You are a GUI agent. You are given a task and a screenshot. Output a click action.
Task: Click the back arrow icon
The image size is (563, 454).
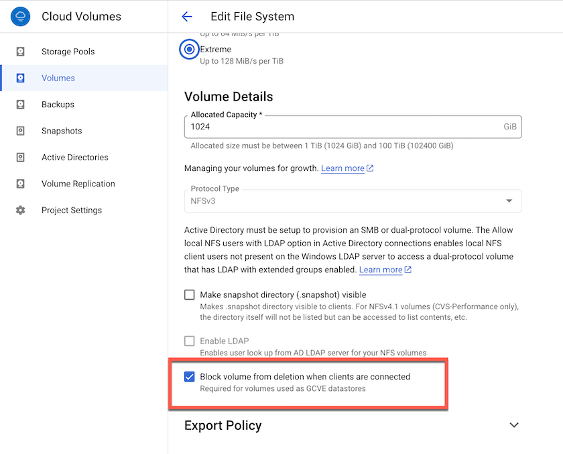coord(187,17)
